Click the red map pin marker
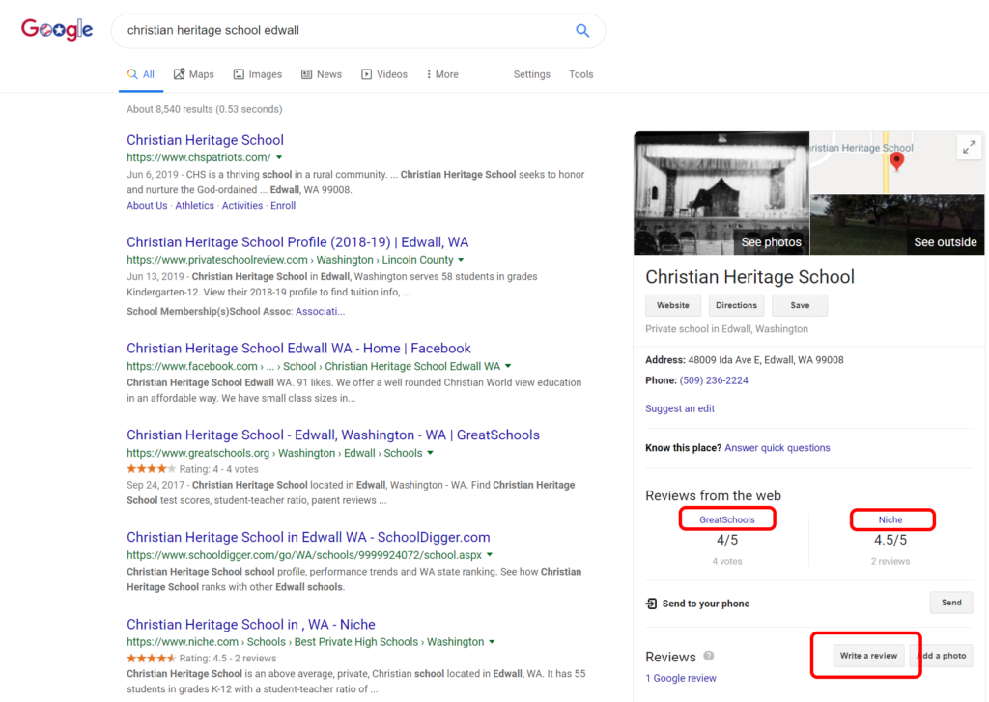989x702 pixels. (x=896, y=161)
